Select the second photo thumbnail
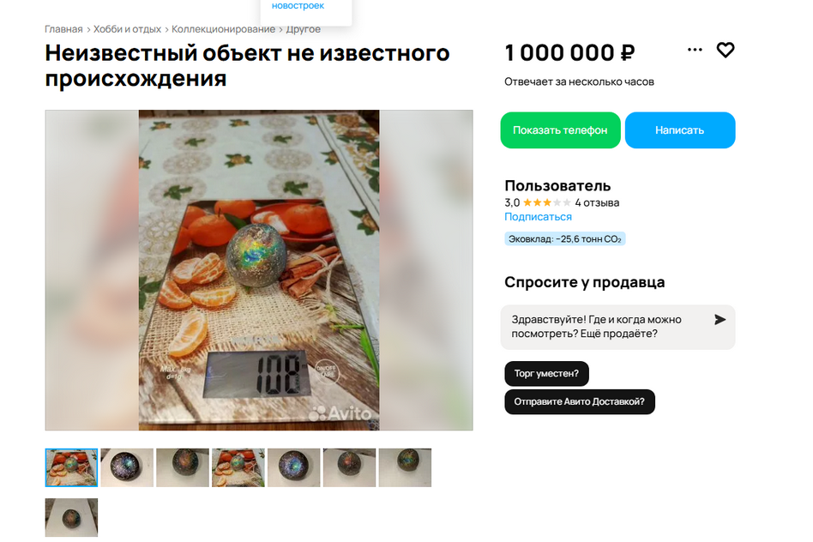The height and width of the screenshot is (542, 813). tap(127, 468)
